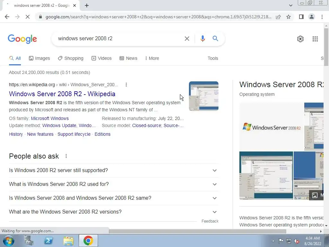The width and height of the screenshot is (329, 247).
Task: Launch PowerShell from the taskbar
Action: click(49, 241)
